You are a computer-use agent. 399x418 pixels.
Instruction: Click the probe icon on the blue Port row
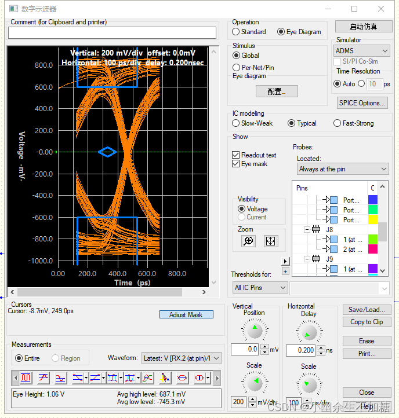(330, 200)
